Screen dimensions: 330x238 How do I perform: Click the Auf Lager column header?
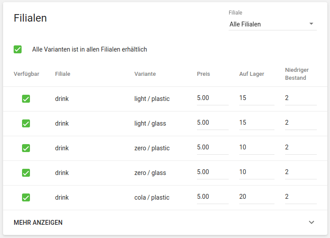pyautogui.click(x=252, y=74)
